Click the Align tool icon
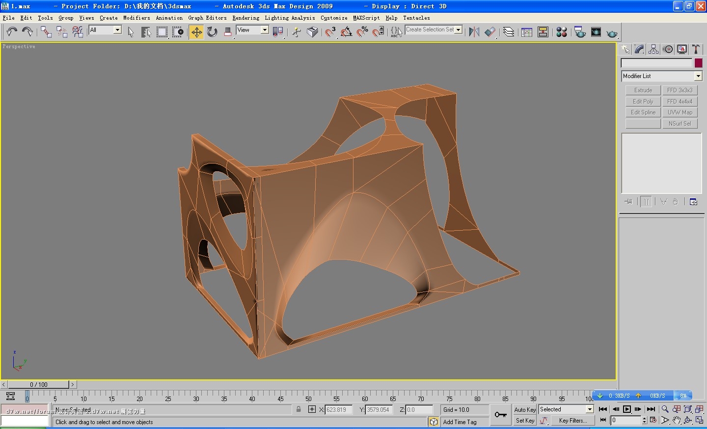 (490, 32)
